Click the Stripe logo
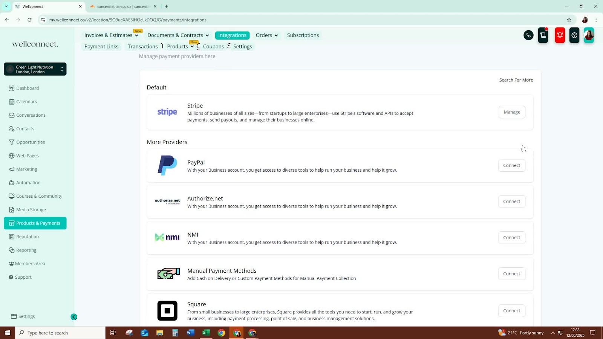This screenshot has width=603, height=339. tap(167, 112)
